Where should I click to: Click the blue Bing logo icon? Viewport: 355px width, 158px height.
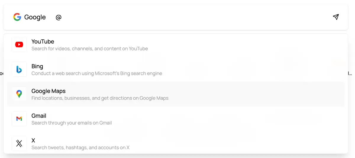(19, 70)
